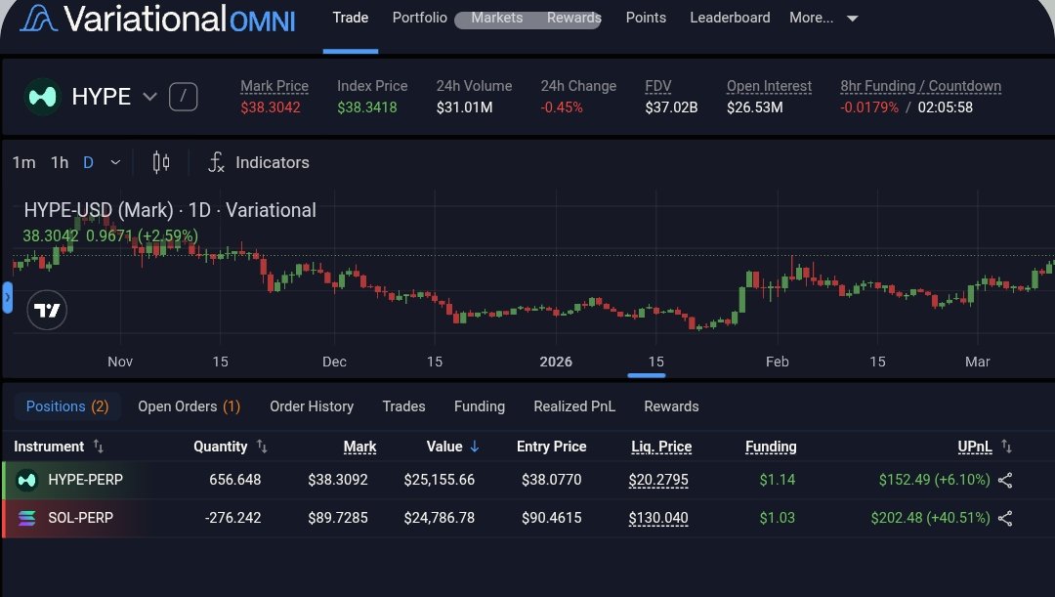Open the HYPE-PERP instrument

coord(85,480)
